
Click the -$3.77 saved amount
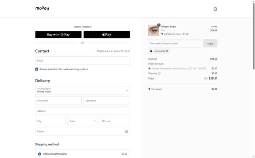click(214, 89)
